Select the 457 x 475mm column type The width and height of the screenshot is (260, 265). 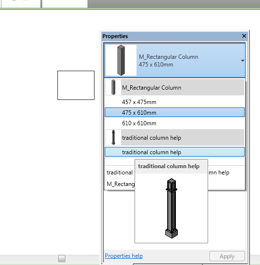(x=174, y=102)
